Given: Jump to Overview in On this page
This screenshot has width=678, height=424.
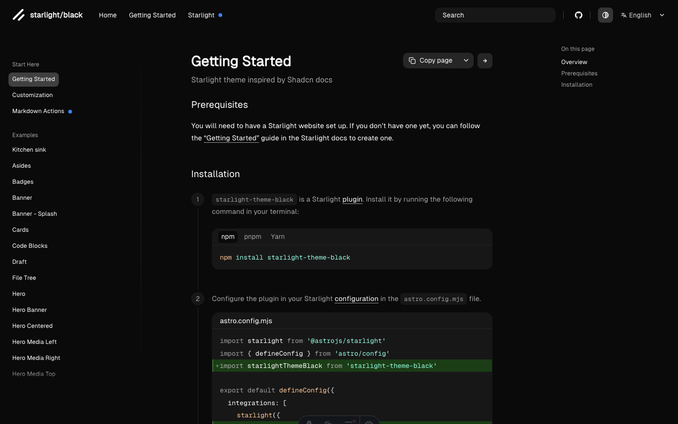Looking at the screenshot, I should [x=574, y=62].
